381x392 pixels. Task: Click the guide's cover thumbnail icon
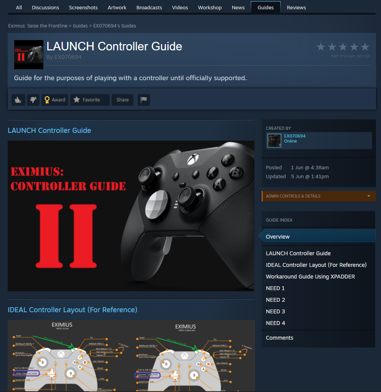pos(29,55)
